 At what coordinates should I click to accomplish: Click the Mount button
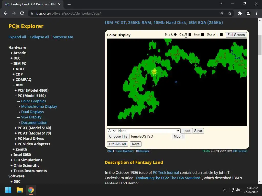(178, 136)
